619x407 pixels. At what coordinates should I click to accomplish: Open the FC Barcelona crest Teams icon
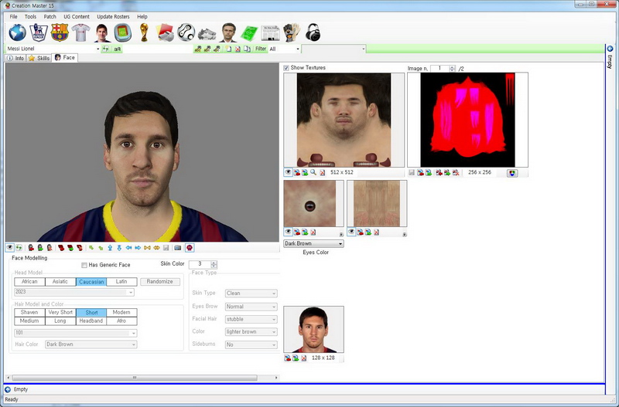60,32
